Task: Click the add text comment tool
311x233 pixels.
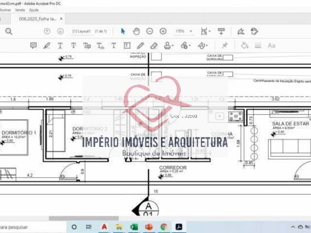Action: click(114, 46)
